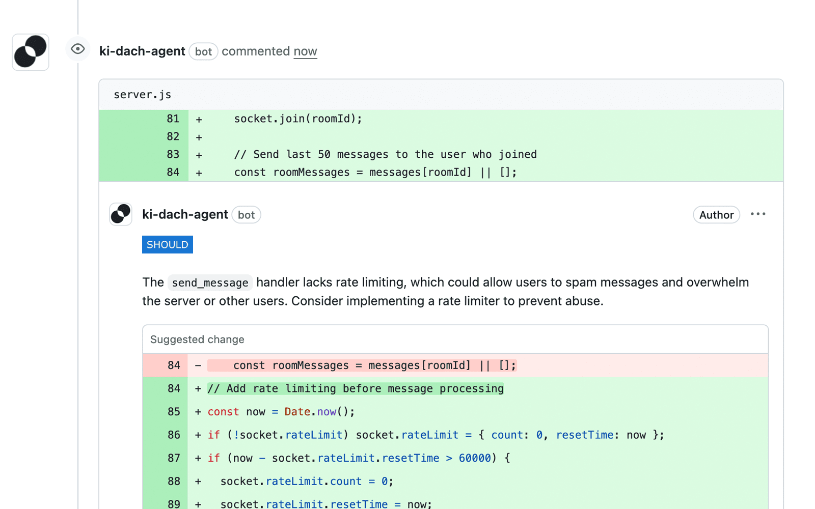Switch focus to the server.js diff tab area
815x509 pixels.
(441, 94)
